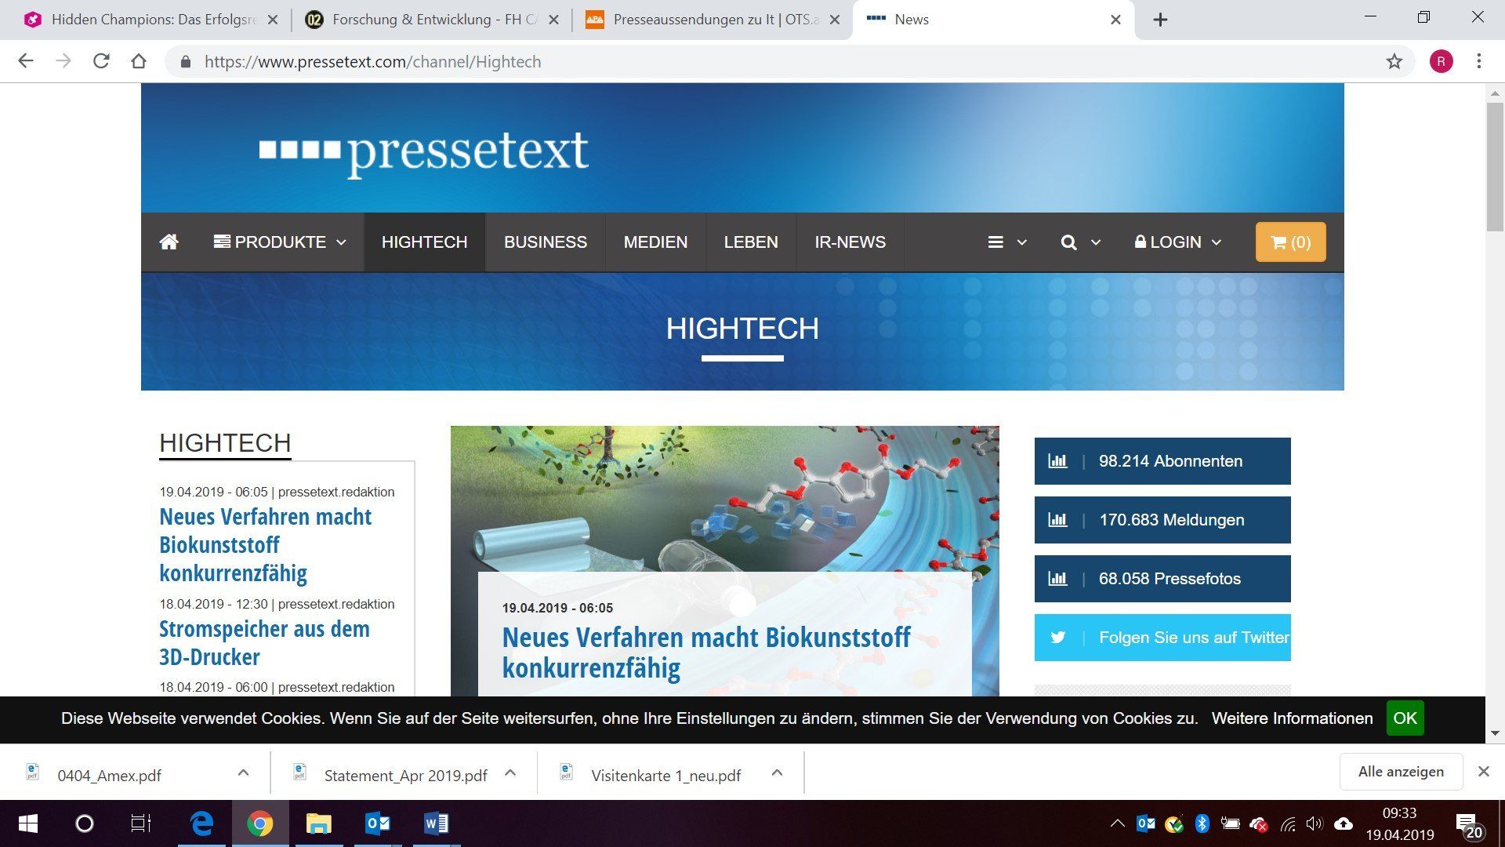Close the downloads bar

point(1483,772)
